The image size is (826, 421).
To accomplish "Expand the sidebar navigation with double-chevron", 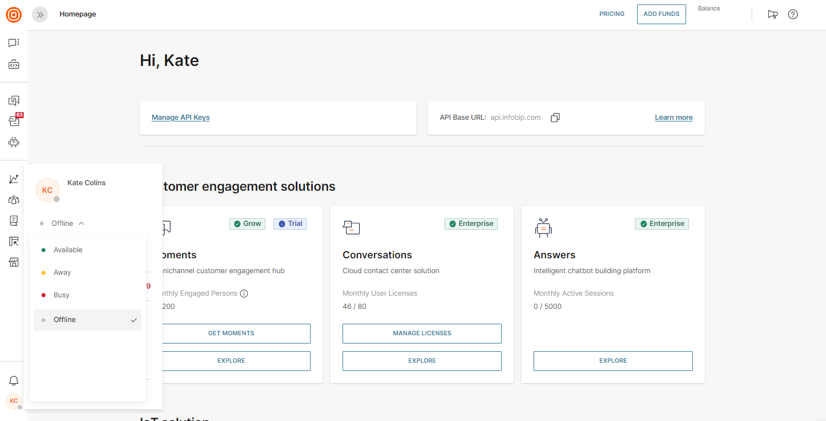I will 40,15.
